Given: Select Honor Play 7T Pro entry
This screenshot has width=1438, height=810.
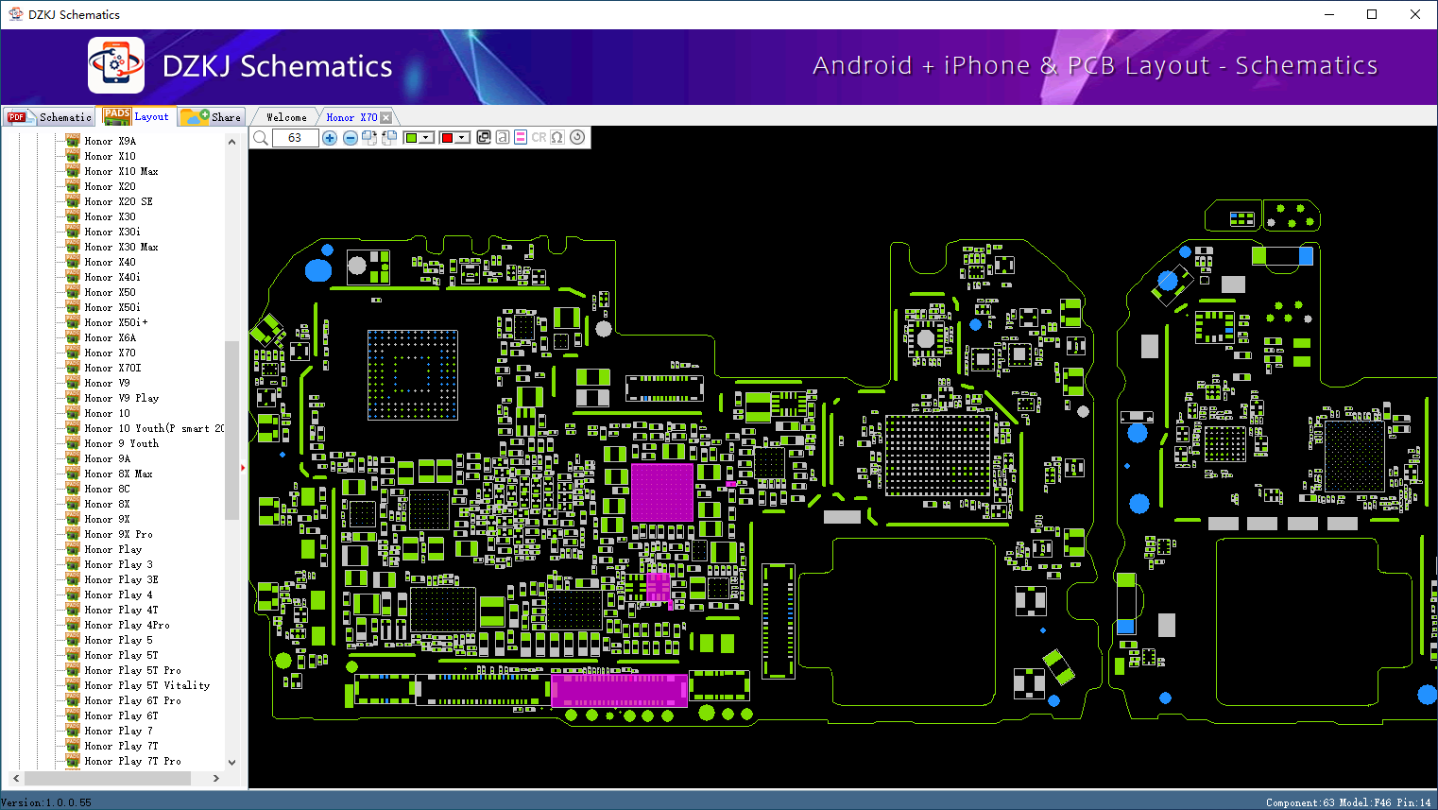Looking at the screenshot, I should pyautogui.click(x=132, y=761).
